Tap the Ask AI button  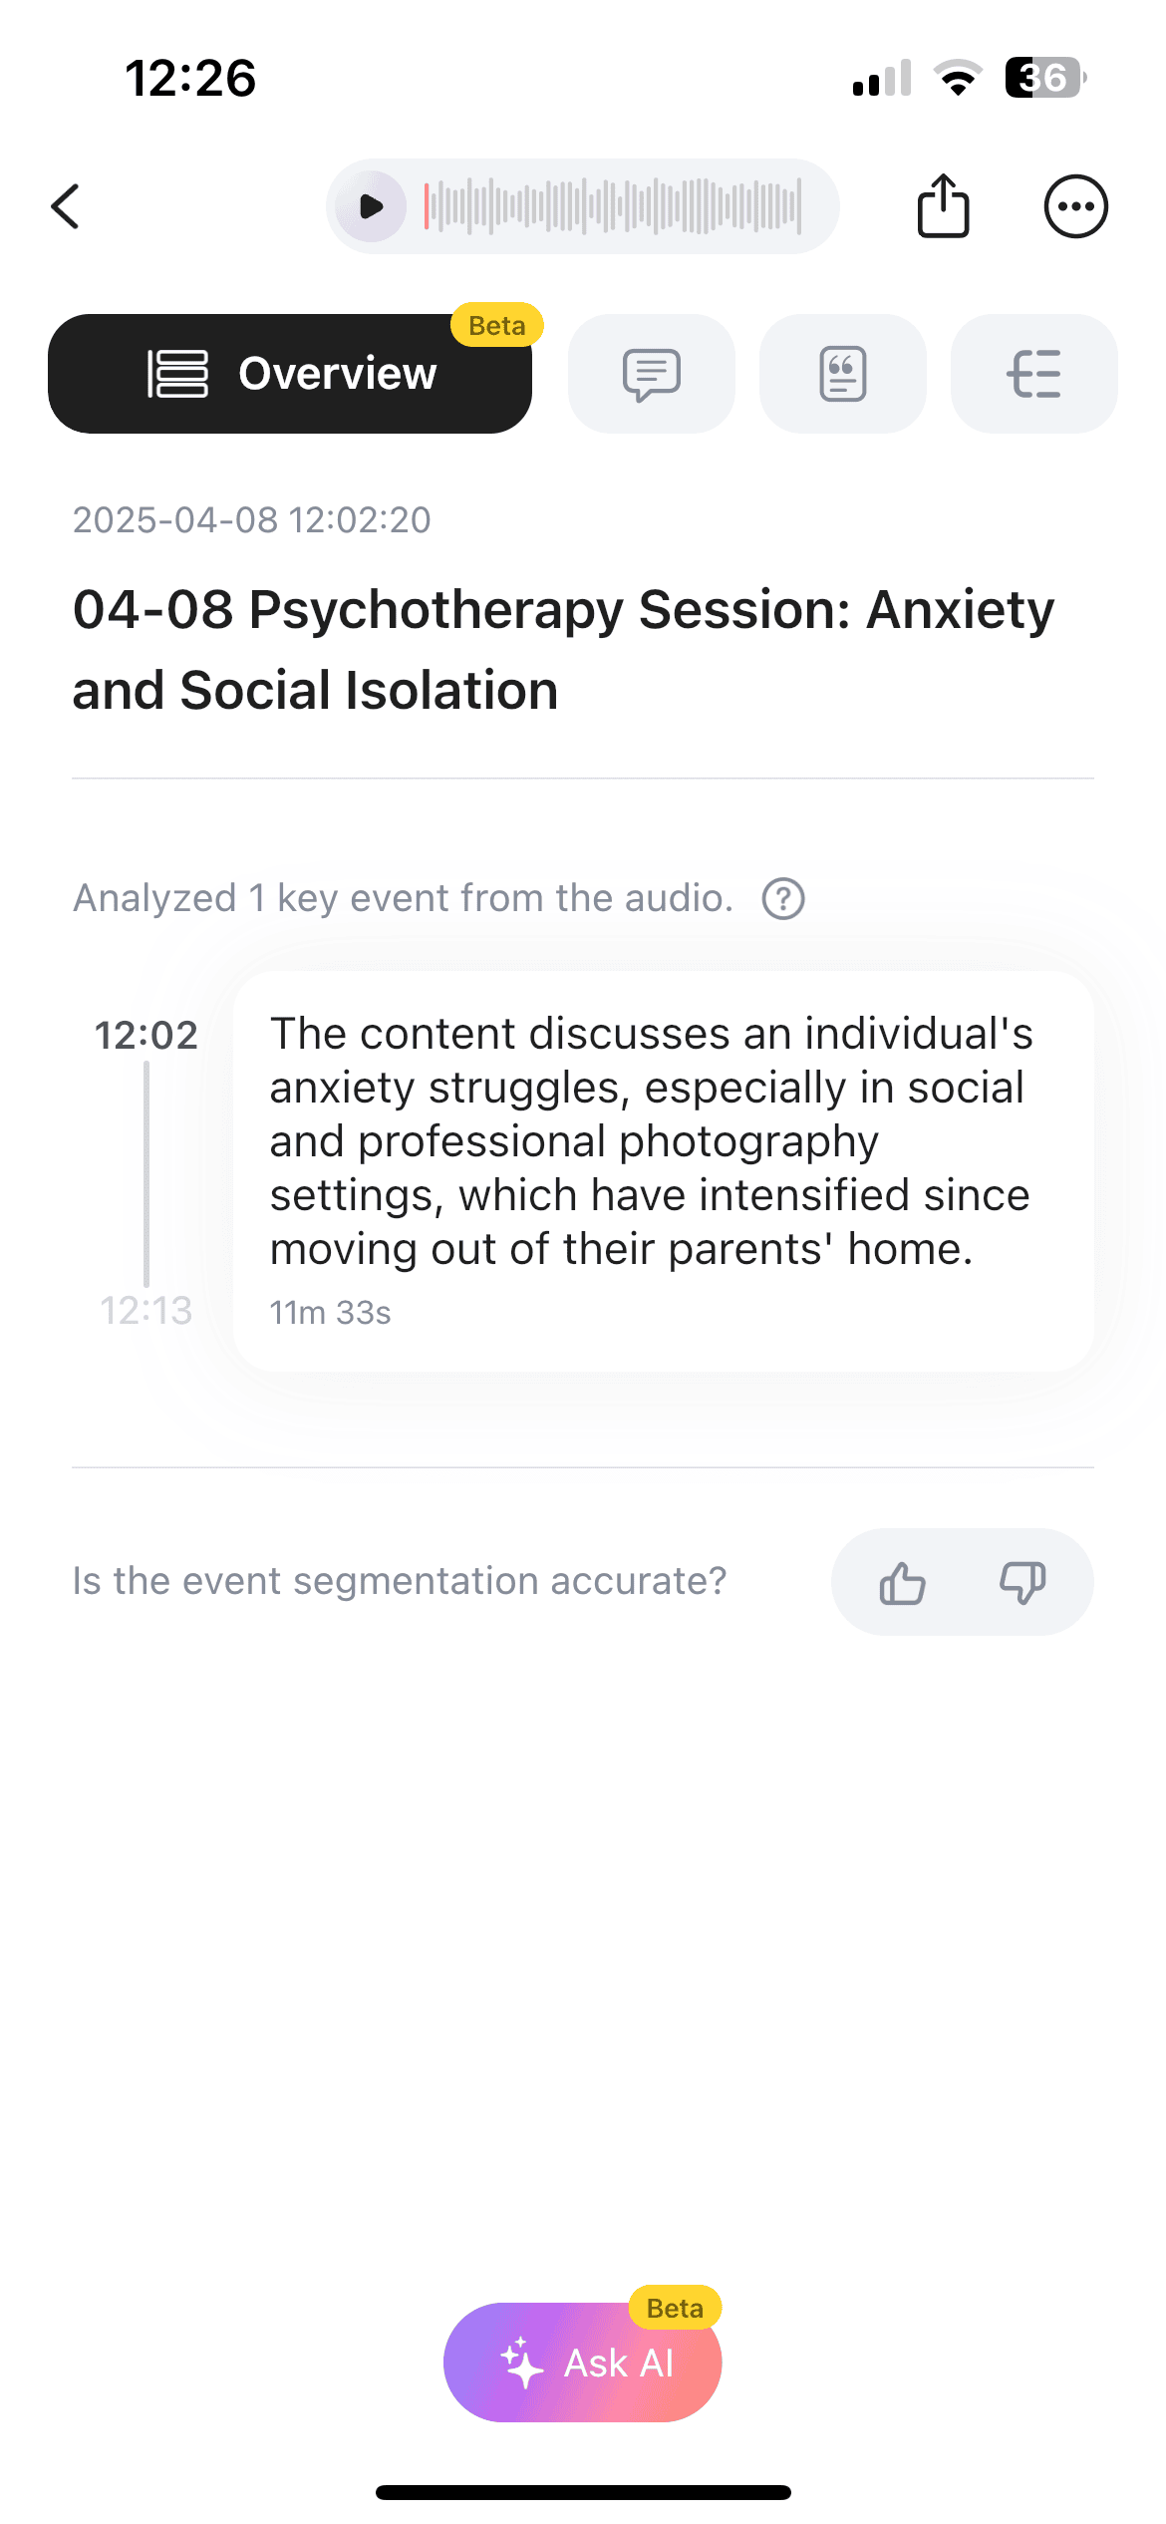pyautogui.click(x=583, y=2363)
